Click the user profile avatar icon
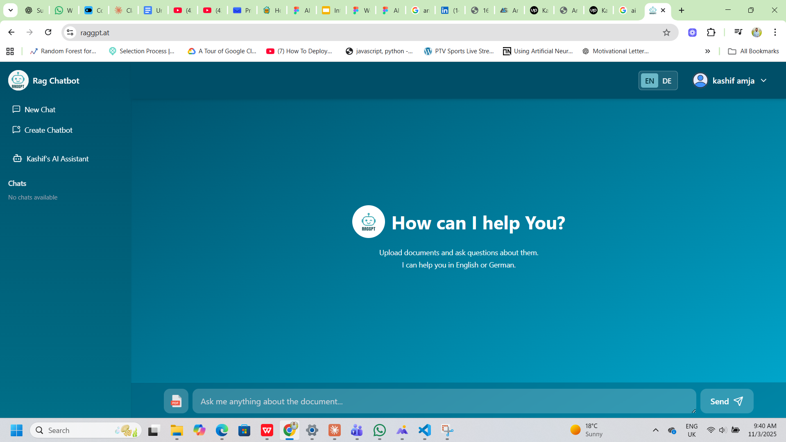This screenshot has width=786, height=442. (700, 81)
